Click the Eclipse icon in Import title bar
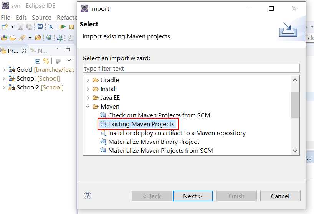The width and height of the screenshot is (314, 214). pos(84,8)
